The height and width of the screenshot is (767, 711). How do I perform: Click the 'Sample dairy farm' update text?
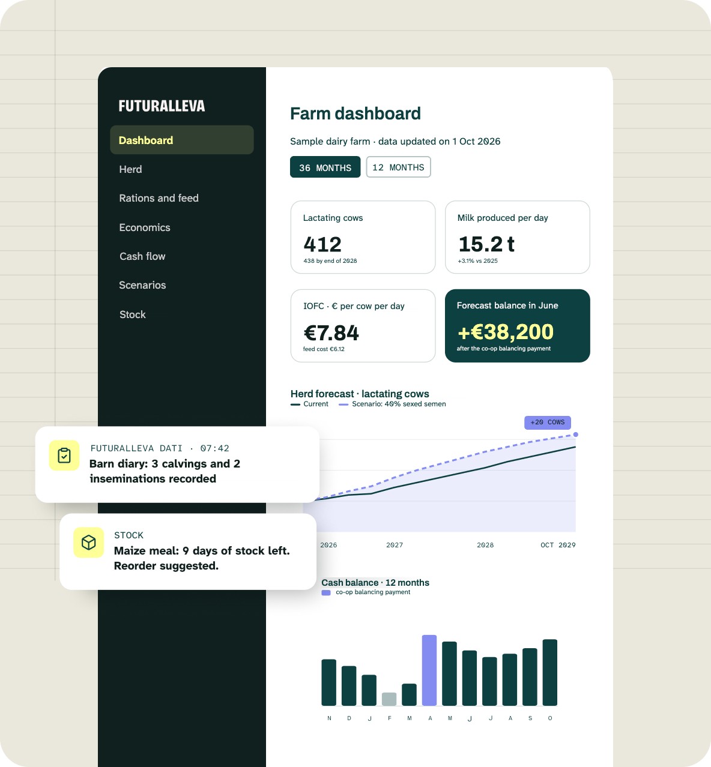[395, 142]
